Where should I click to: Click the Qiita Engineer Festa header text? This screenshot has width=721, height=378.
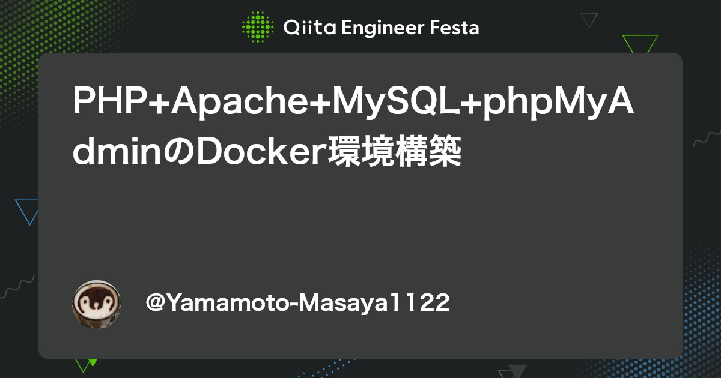pos(381,28)
